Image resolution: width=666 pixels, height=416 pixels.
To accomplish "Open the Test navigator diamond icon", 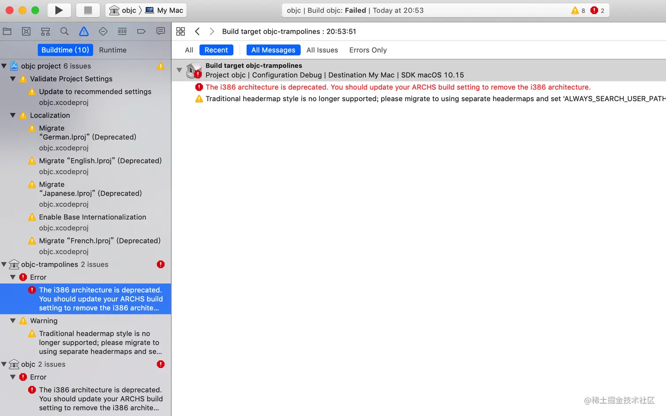I will tap(103, 31).
